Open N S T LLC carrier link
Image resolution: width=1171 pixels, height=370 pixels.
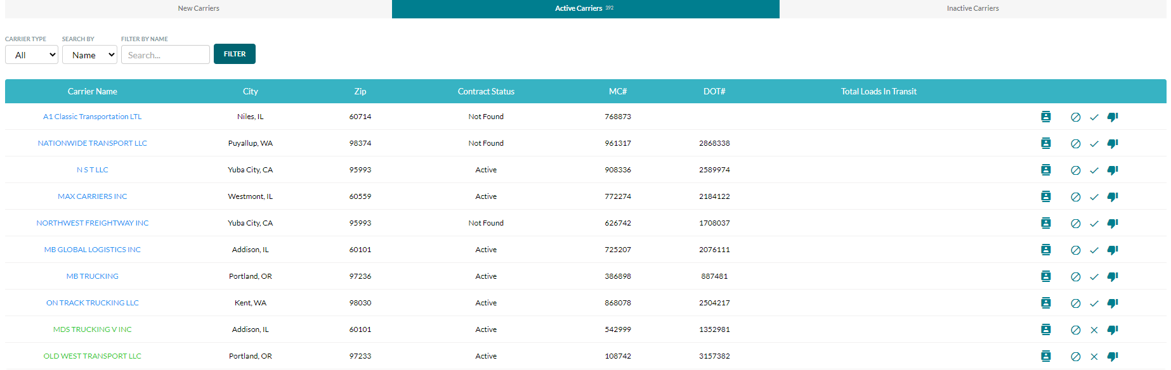[x=93, y=170]
